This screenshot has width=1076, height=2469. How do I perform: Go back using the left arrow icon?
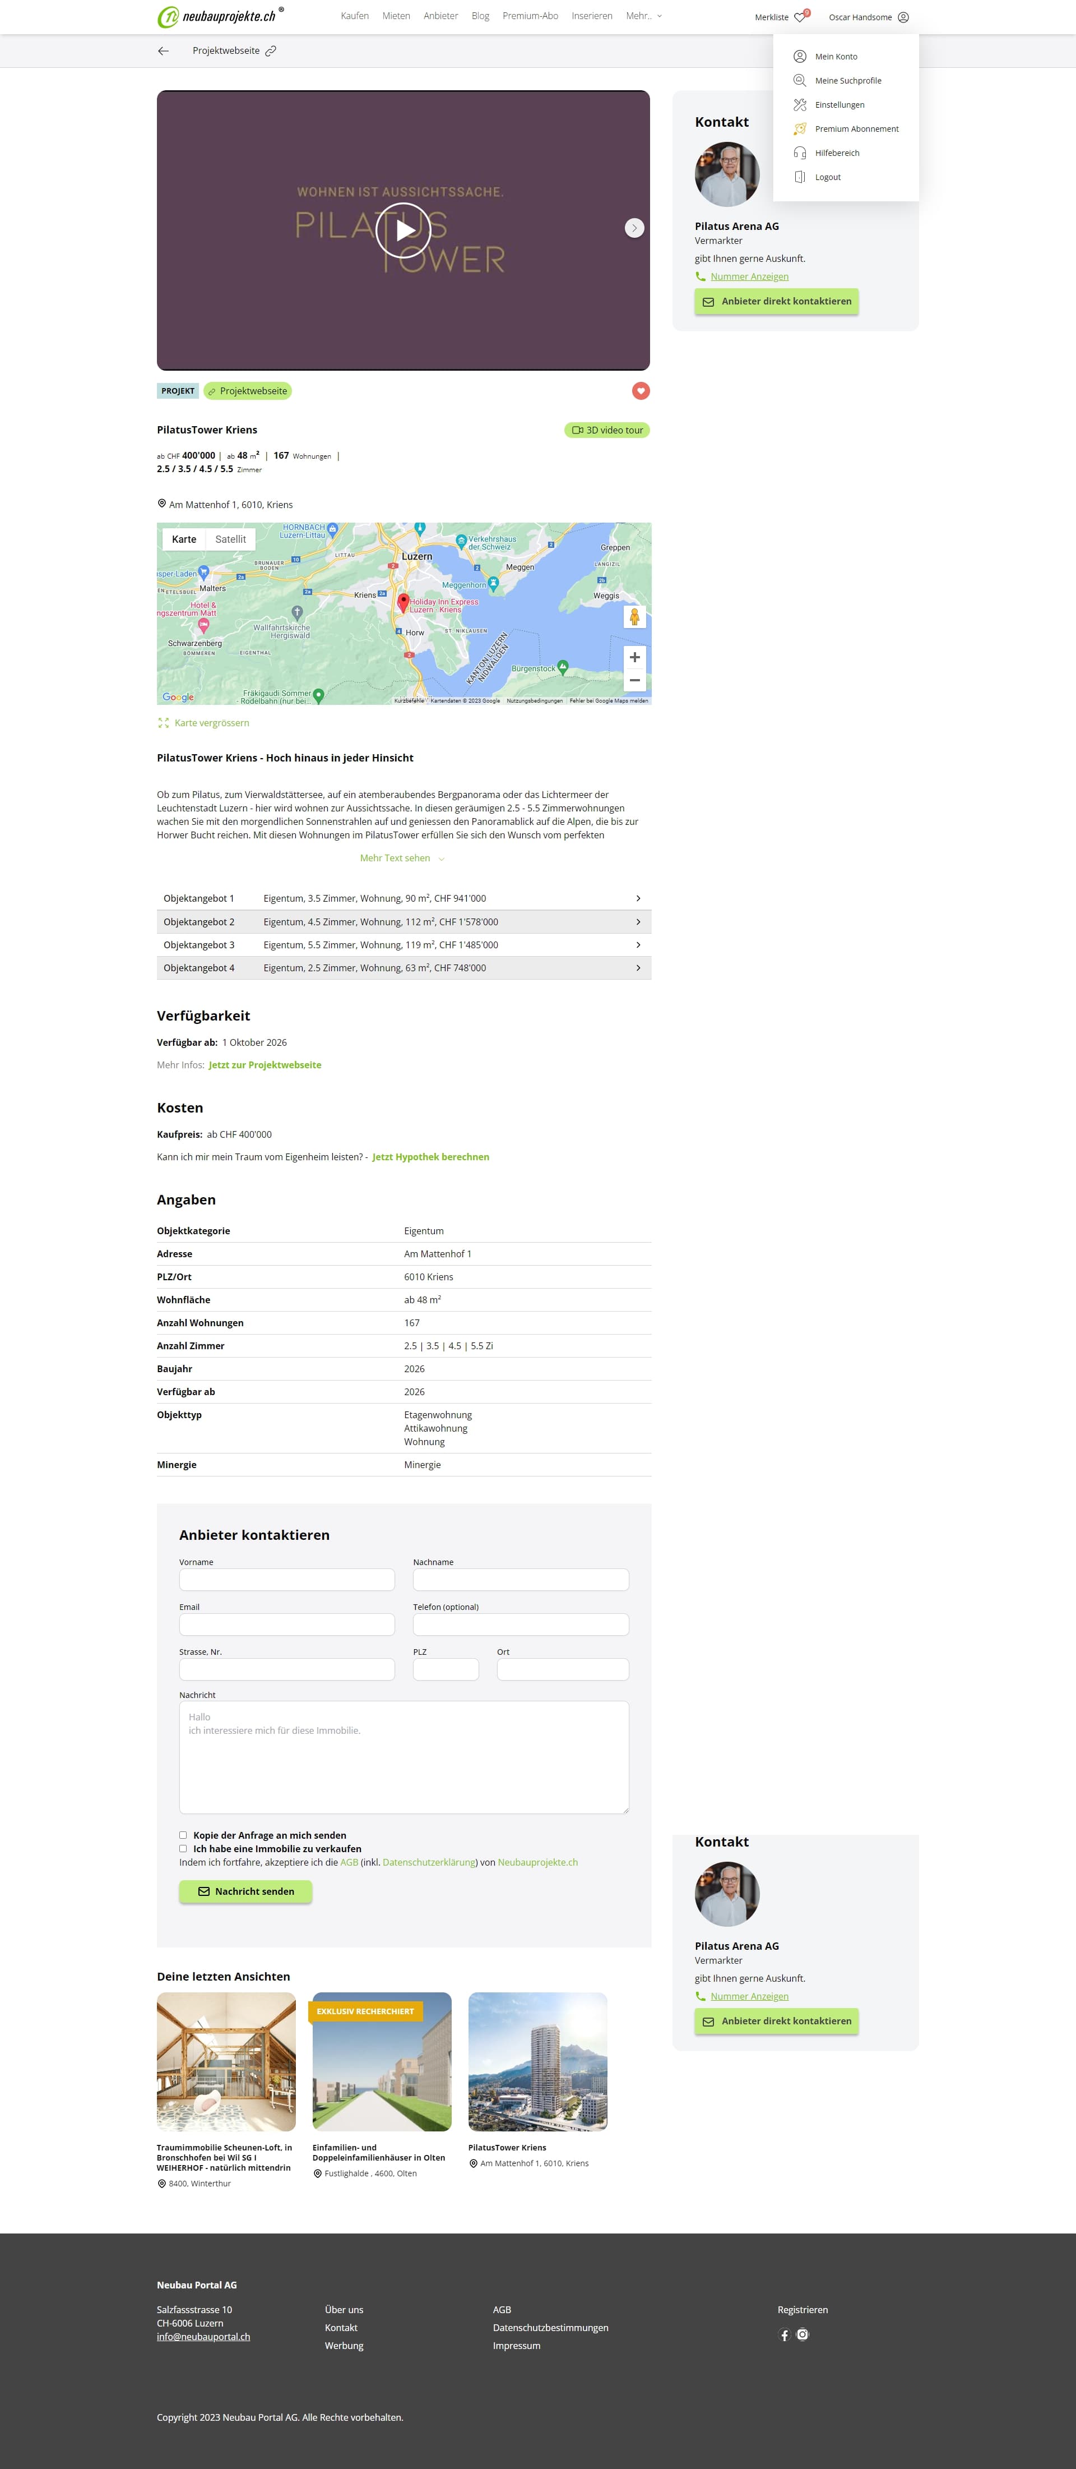[163, 51]
